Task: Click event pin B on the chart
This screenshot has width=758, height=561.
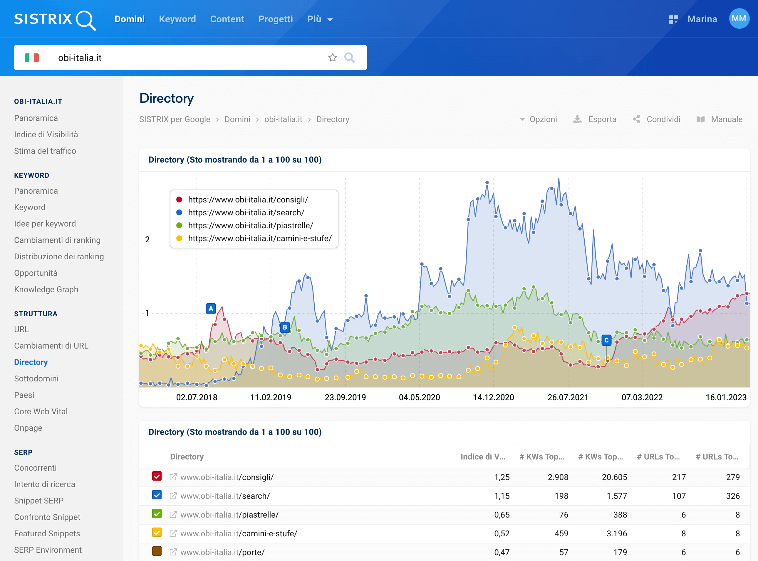Action: (285, 327)
